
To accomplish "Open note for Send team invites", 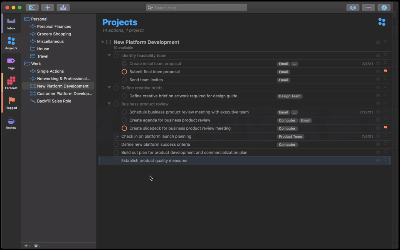I will (x=378, y=80).
